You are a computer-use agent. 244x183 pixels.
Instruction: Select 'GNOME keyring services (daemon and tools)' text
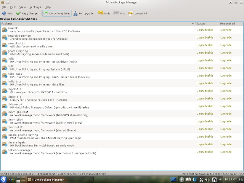40,54
